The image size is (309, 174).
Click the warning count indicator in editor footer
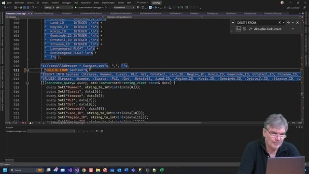31,123
